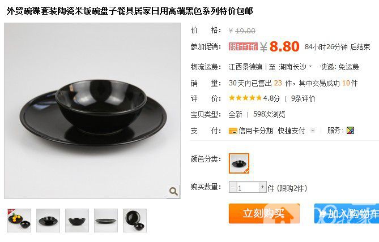Select first thumbnail with fruit on plate
The image size is (379, 242).
tap(19, 221)
